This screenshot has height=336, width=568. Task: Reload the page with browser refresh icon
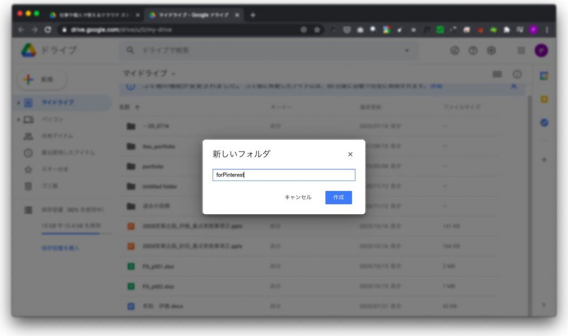click(x=48, y=30)
